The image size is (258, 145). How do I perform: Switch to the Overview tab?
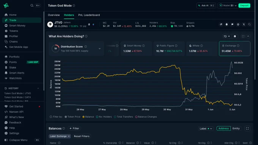(x=54, y=15)
